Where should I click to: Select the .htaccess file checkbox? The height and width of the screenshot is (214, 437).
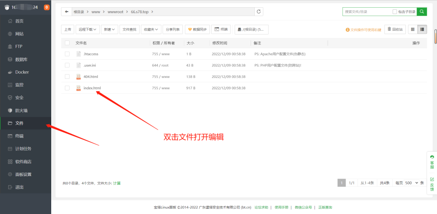pyautogui.click(x=67, y=54)
